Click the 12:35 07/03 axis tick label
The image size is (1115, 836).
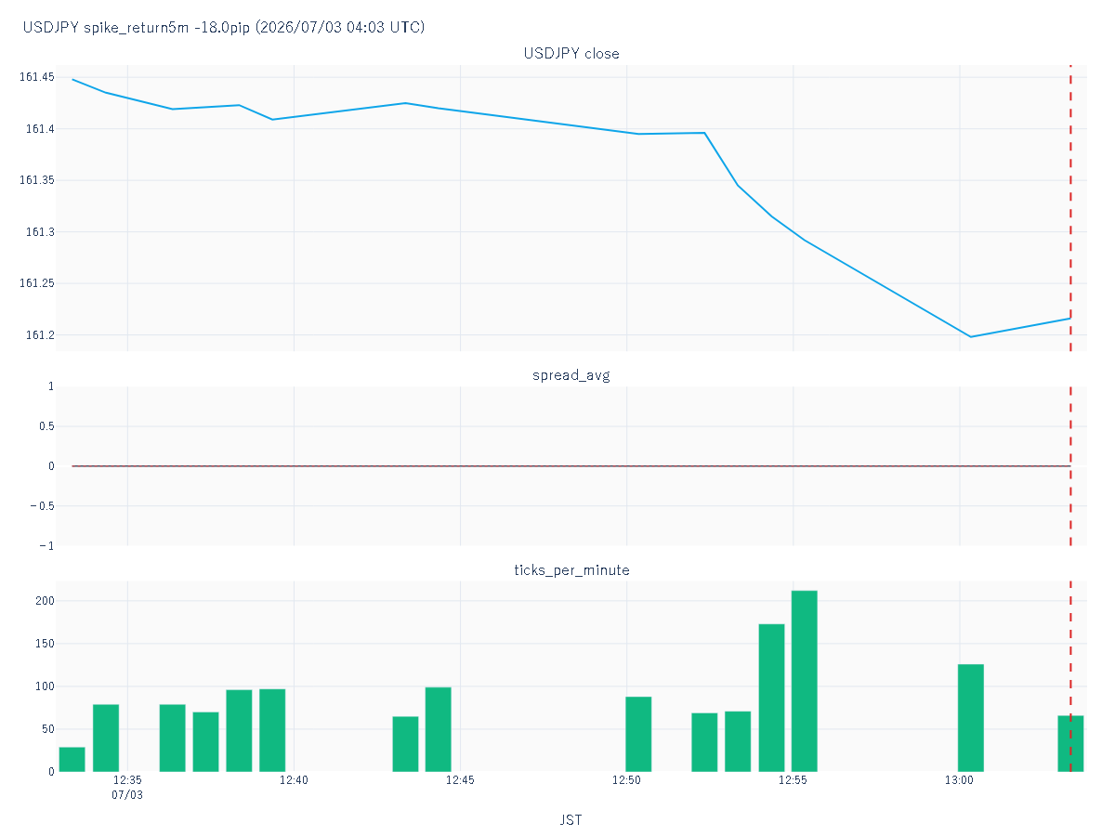coord(127,788)
